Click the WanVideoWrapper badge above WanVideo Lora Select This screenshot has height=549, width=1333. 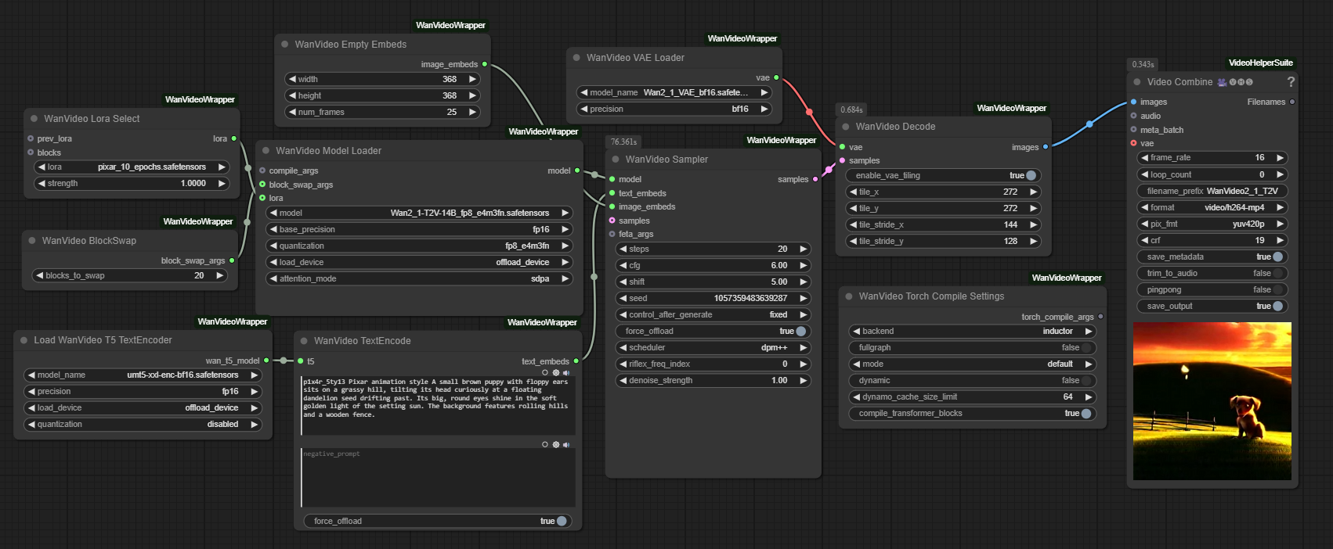click(x=200, y=100)
